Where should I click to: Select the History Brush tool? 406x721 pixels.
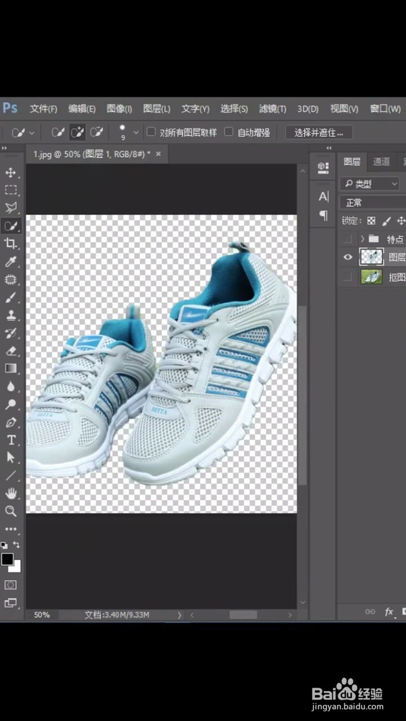coord(11,333)
